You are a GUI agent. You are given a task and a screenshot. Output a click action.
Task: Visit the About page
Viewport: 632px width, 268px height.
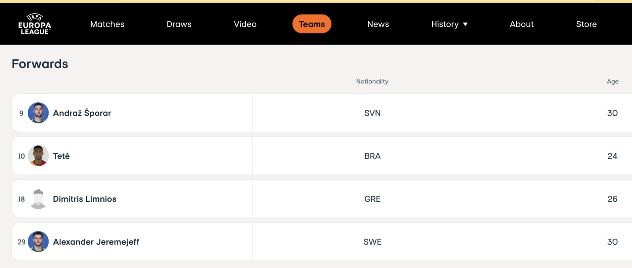pyautogui.click(x=521, y=24)
